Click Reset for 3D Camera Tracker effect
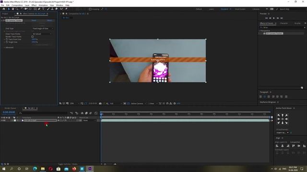This screenshot has width=307, height=172. pos(34,21)
